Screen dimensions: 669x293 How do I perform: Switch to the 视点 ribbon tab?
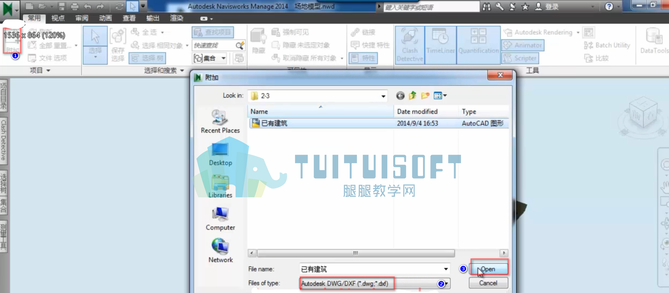(x=58, y=18)
